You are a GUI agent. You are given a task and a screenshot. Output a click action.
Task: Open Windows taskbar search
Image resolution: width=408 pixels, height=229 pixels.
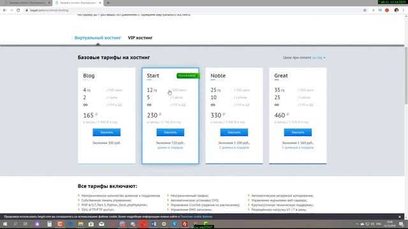coord(15,224)
